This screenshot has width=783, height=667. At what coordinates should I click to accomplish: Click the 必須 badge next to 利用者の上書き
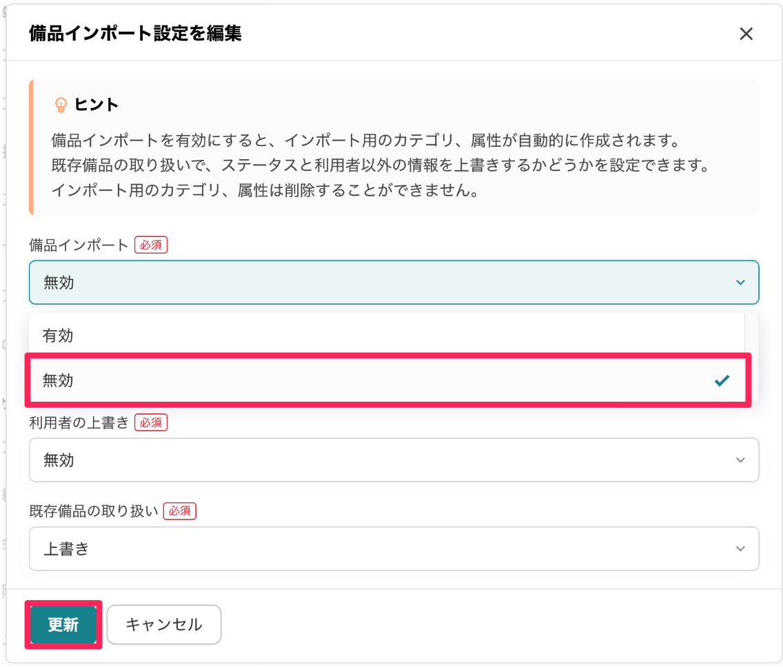tap(151, 423)
